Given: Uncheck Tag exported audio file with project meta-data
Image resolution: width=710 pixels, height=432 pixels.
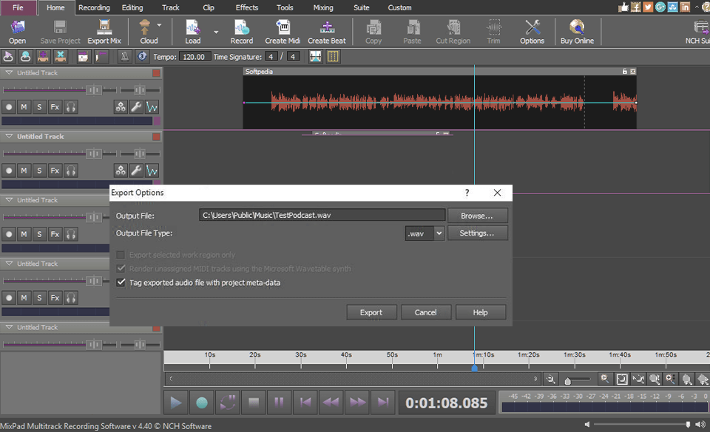Looking at the screenshot, I should [121, 282].
